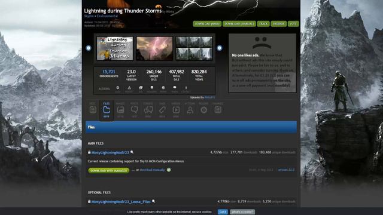Click the green Vote button
This screenshot has width=383, height=215.
coord(293,24)
